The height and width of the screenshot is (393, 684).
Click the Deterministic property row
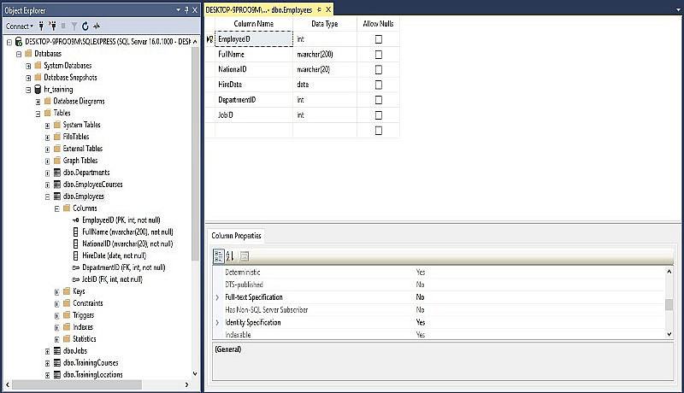coord(439,273)
